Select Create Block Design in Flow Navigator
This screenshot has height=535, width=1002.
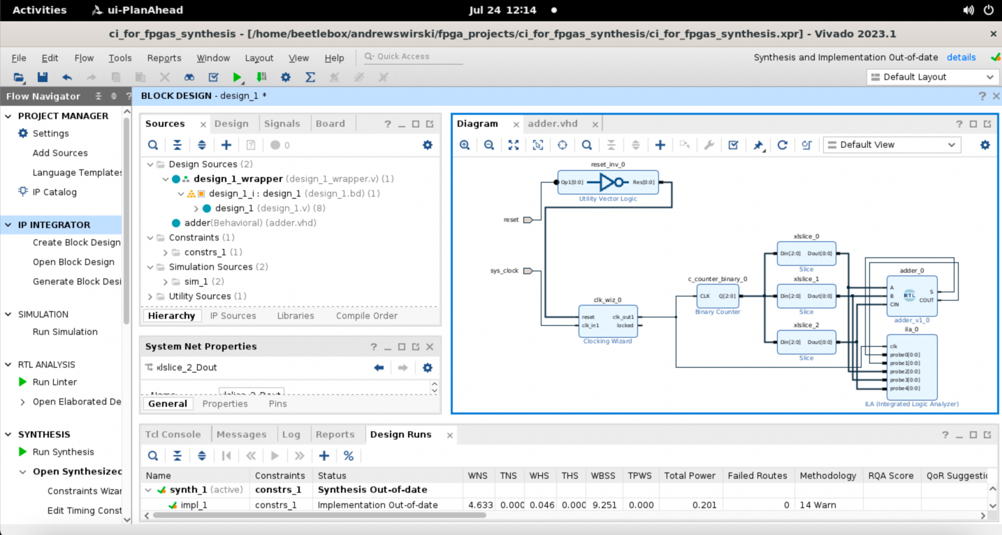(76, 242)
